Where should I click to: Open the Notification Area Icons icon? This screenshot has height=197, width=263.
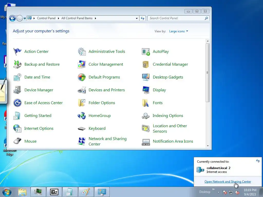[146, 142]
